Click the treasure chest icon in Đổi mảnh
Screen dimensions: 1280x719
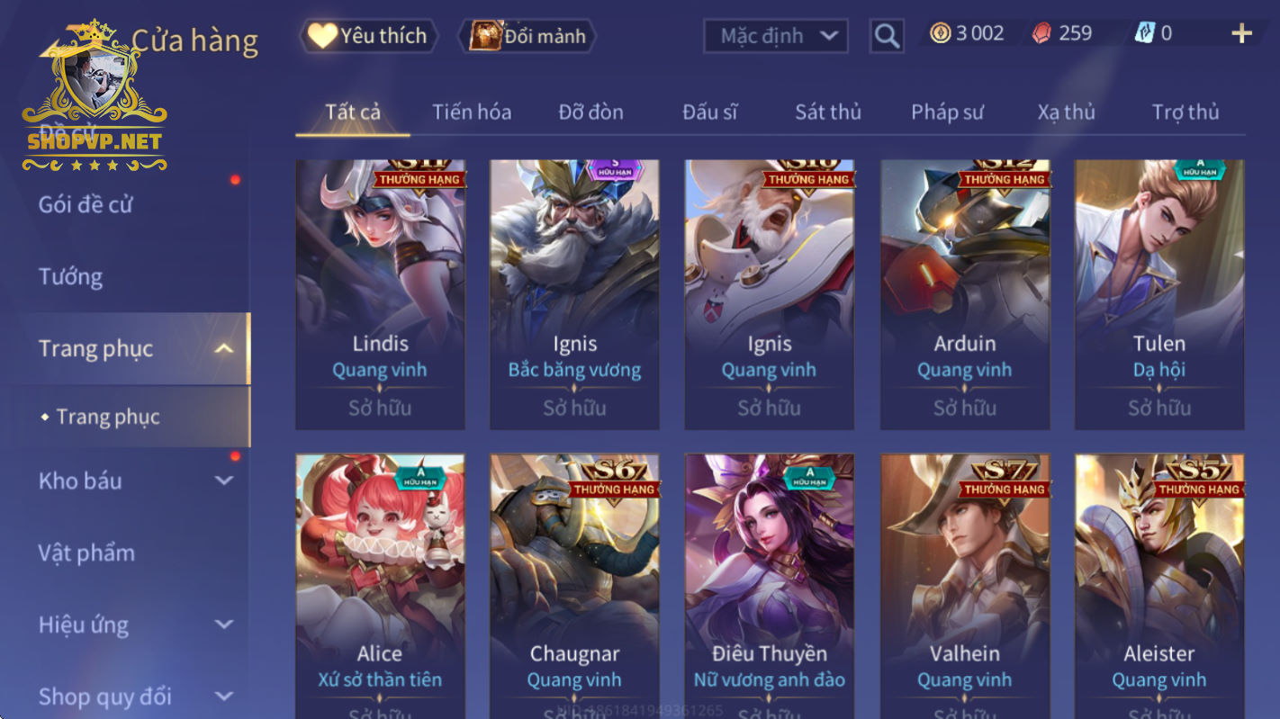(485, 36)
